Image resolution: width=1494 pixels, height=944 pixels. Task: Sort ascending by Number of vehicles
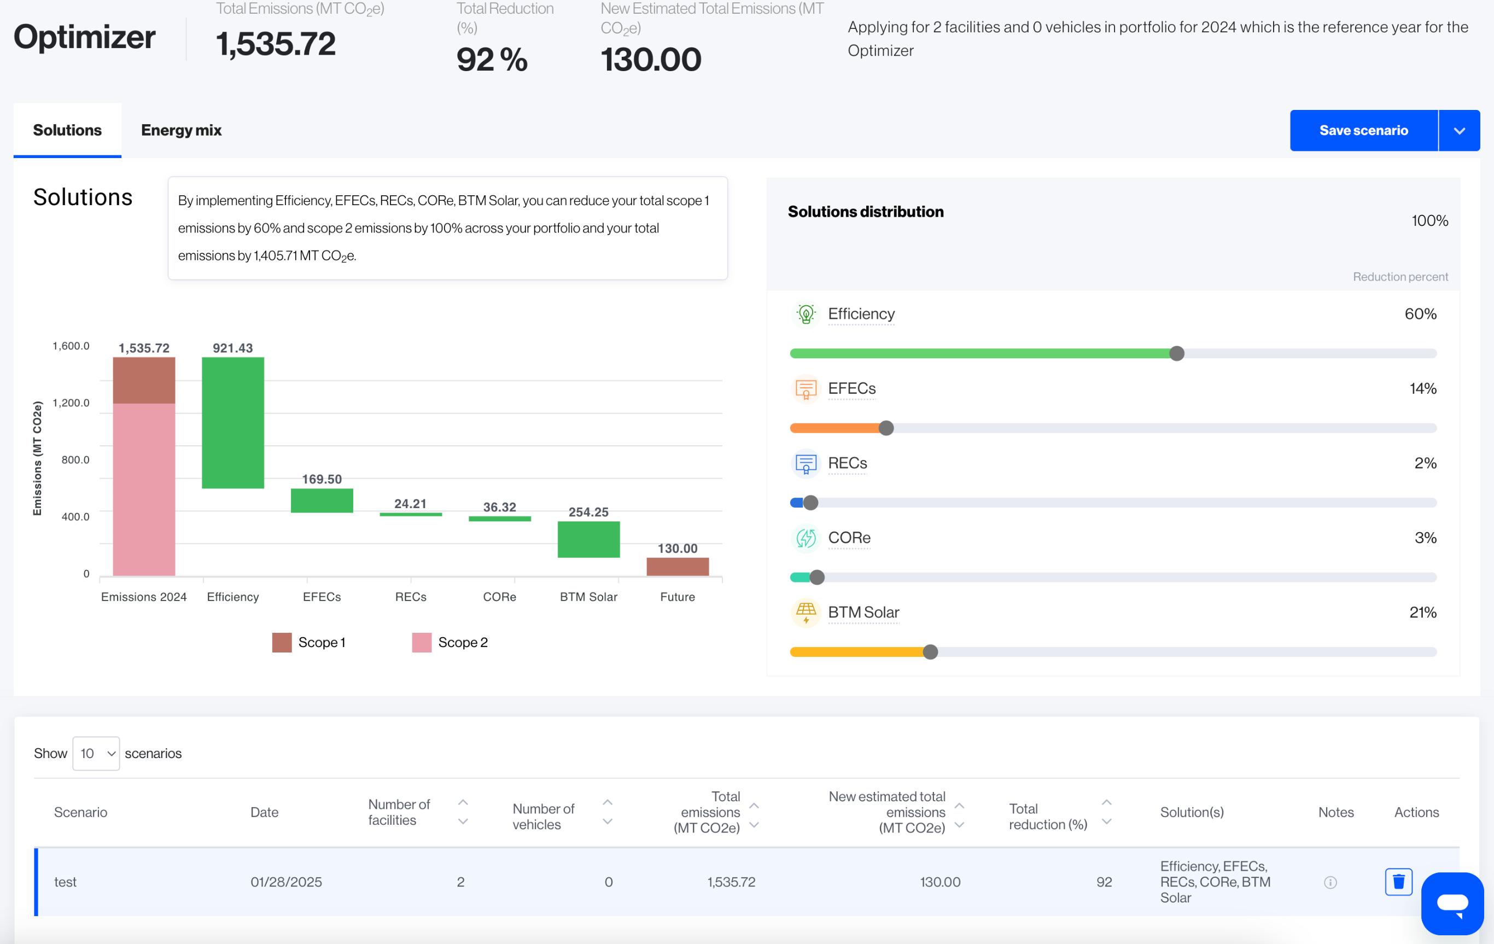(608, 802)
